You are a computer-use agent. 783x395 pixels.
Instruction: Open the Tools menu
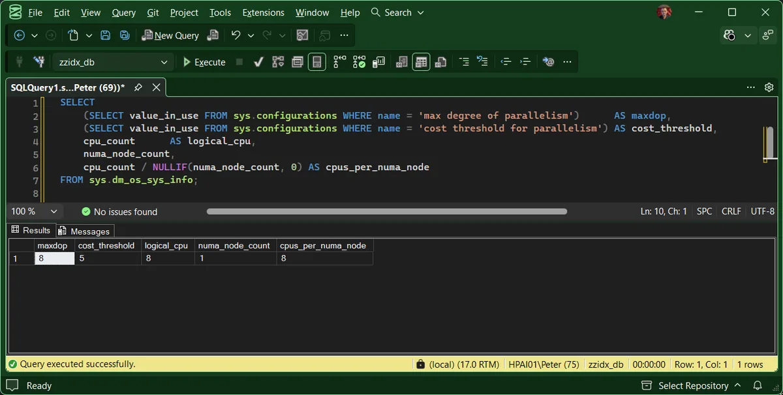221,12
